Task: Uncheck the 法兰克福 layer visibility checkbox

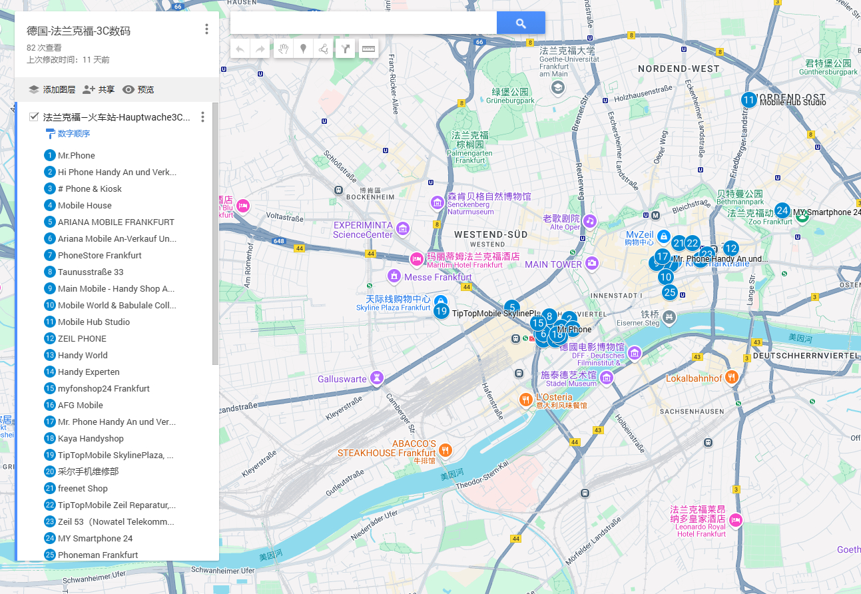Action: [34, 117]
